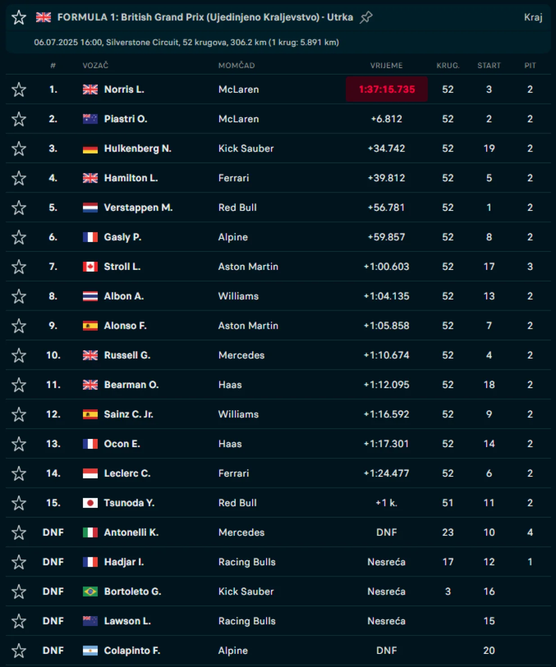Click the PIT column header
This screenshot has height=667, width=556.
pyautogui.click(x=530, y=66)
